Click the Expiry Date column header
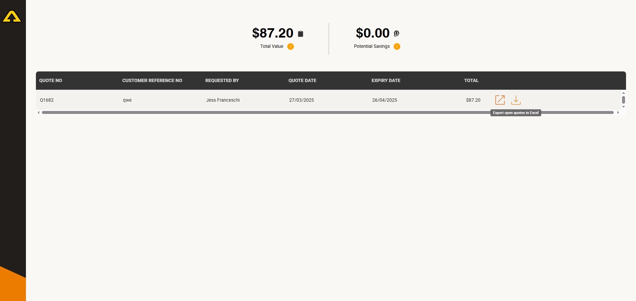The height and width of the screenshot is (301, 636). pos(386,80)
